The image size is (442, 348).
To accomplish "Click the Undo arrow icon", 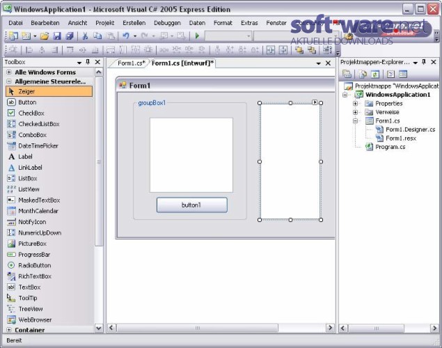I will click(x=126, y=36).
